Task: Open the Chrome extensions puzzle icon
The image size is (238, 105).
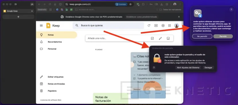Action: [143, 4]
